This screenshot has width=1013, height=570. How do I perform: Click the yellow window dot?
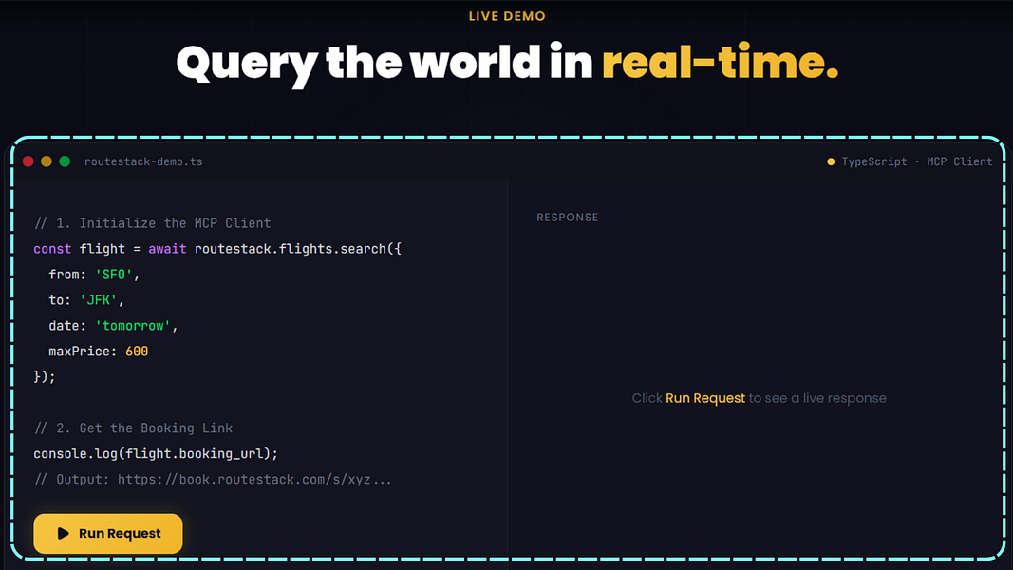click(x=47, y=161)
